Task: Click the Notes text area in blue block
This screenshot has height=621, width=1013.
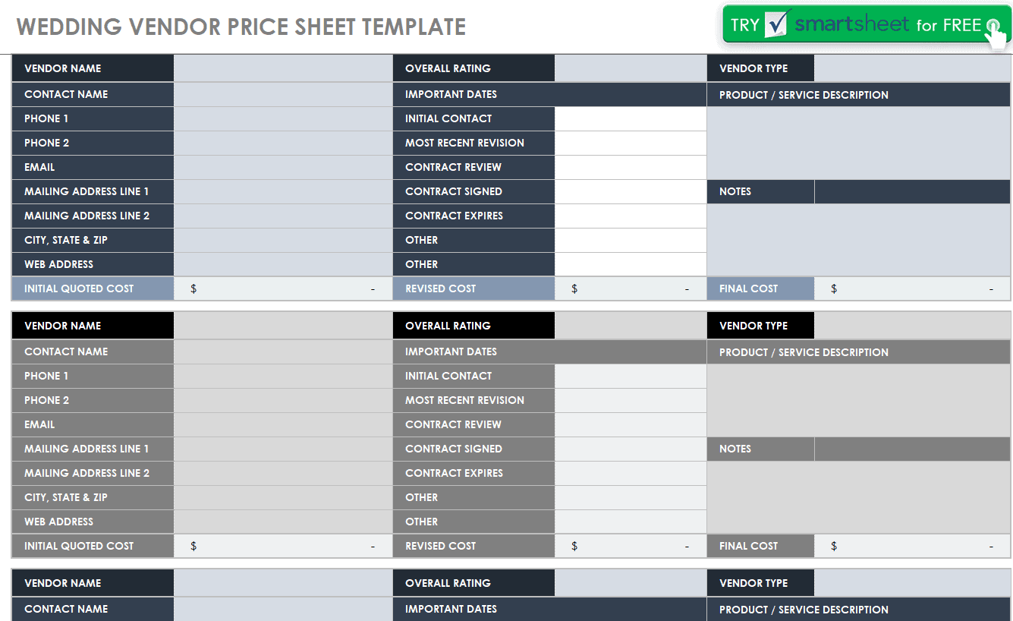Action: coord(859,240)
